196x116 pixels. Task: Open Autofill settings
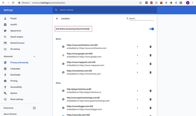click(x=14, y=25)
